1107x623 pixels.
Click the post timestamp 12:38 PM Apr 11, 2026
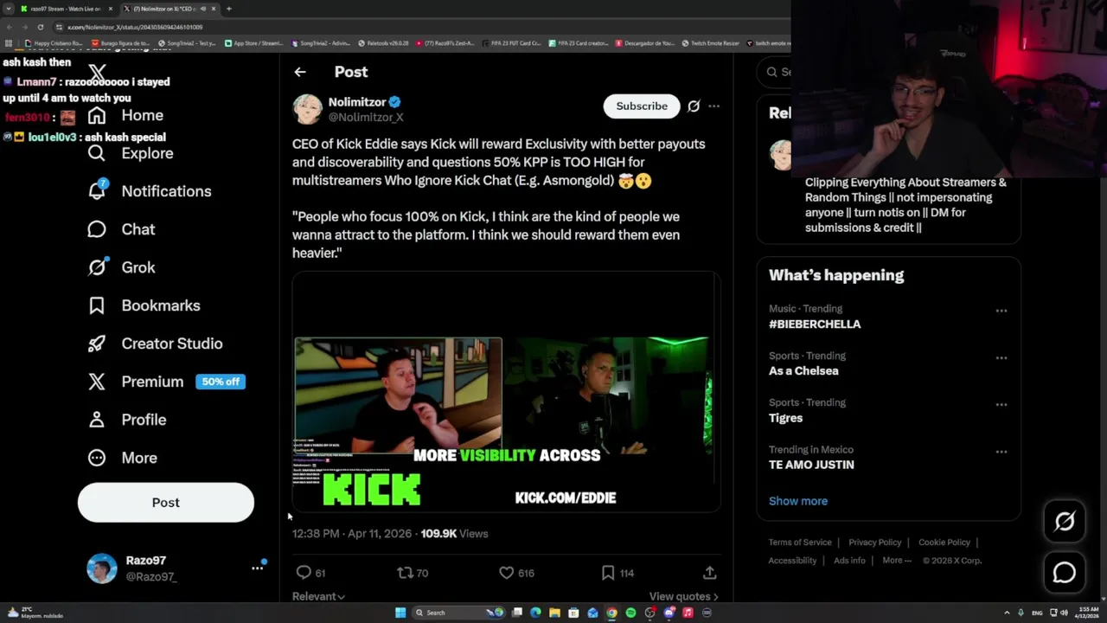pyautogui.click(x=352, y=534)
